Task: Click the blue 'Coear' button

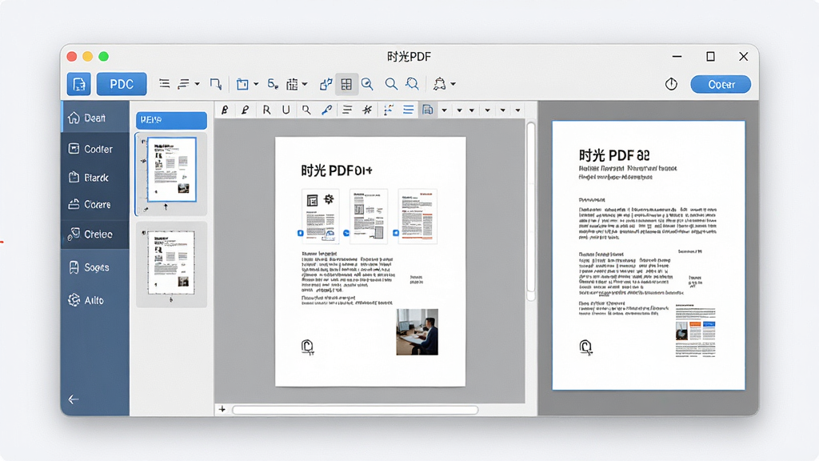Action: point(721,84)
